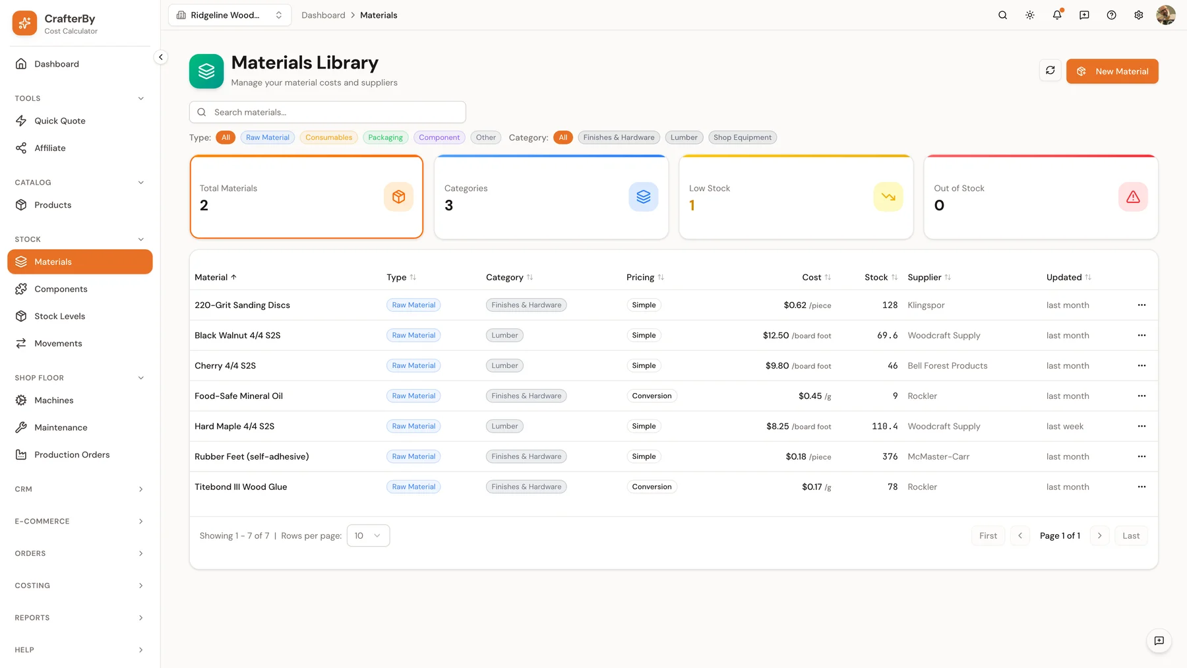The width and height of the screenshot is (1187, 668).
Task: Open row actions for Food-Safe Mineral Oil
Action: (1141, 396)
